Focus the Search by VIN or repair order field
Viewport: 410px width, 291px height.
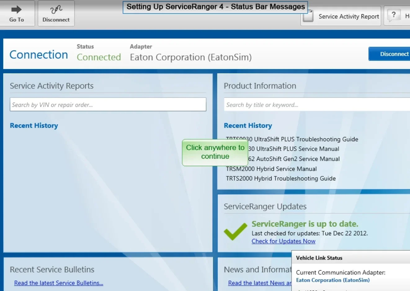click(x=108, y=104)
